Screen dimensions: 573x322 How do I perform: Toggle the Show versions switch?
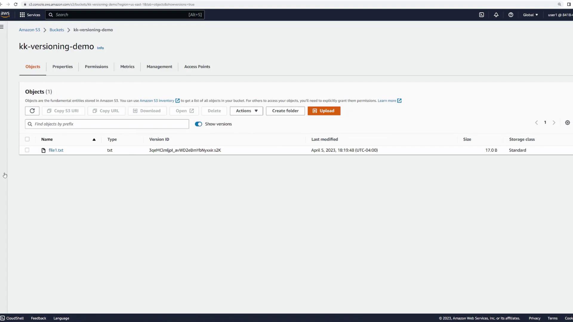pyautogui.click(x=198, y=124)
